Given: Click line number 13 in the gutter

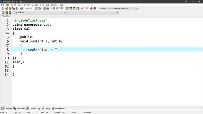Looking at the screenshot, I should [7, 70].
